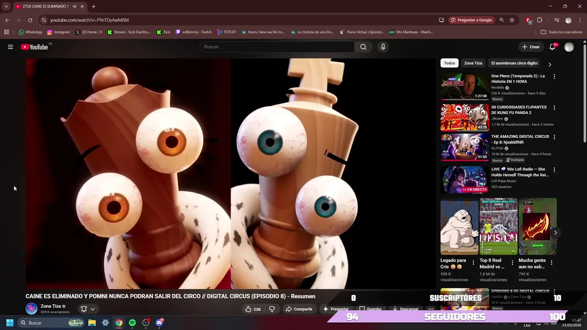Image resolution: width=587 pixels, height=330 pixels.
Task: Open Stream - Kick Dashboard bookmark
Action: [129, 32]
